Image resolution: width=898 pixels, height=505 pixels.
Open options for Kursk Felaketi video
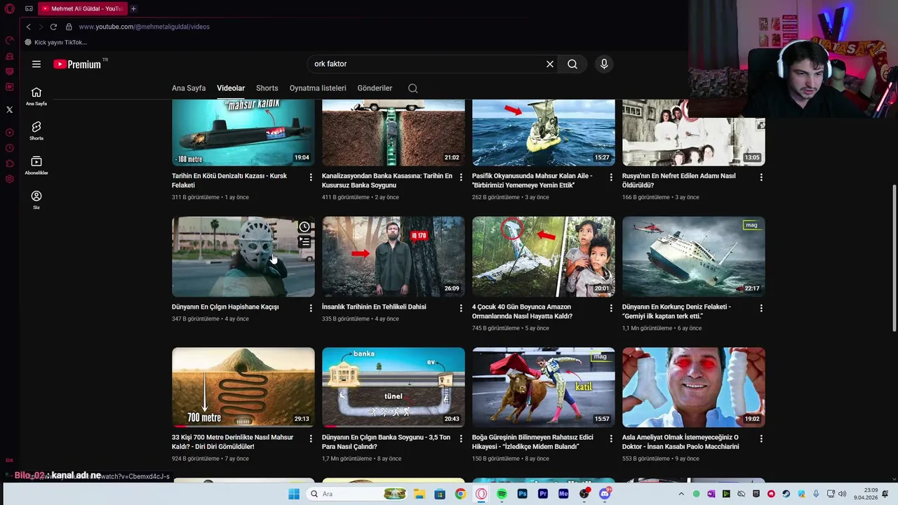[311, 177]
